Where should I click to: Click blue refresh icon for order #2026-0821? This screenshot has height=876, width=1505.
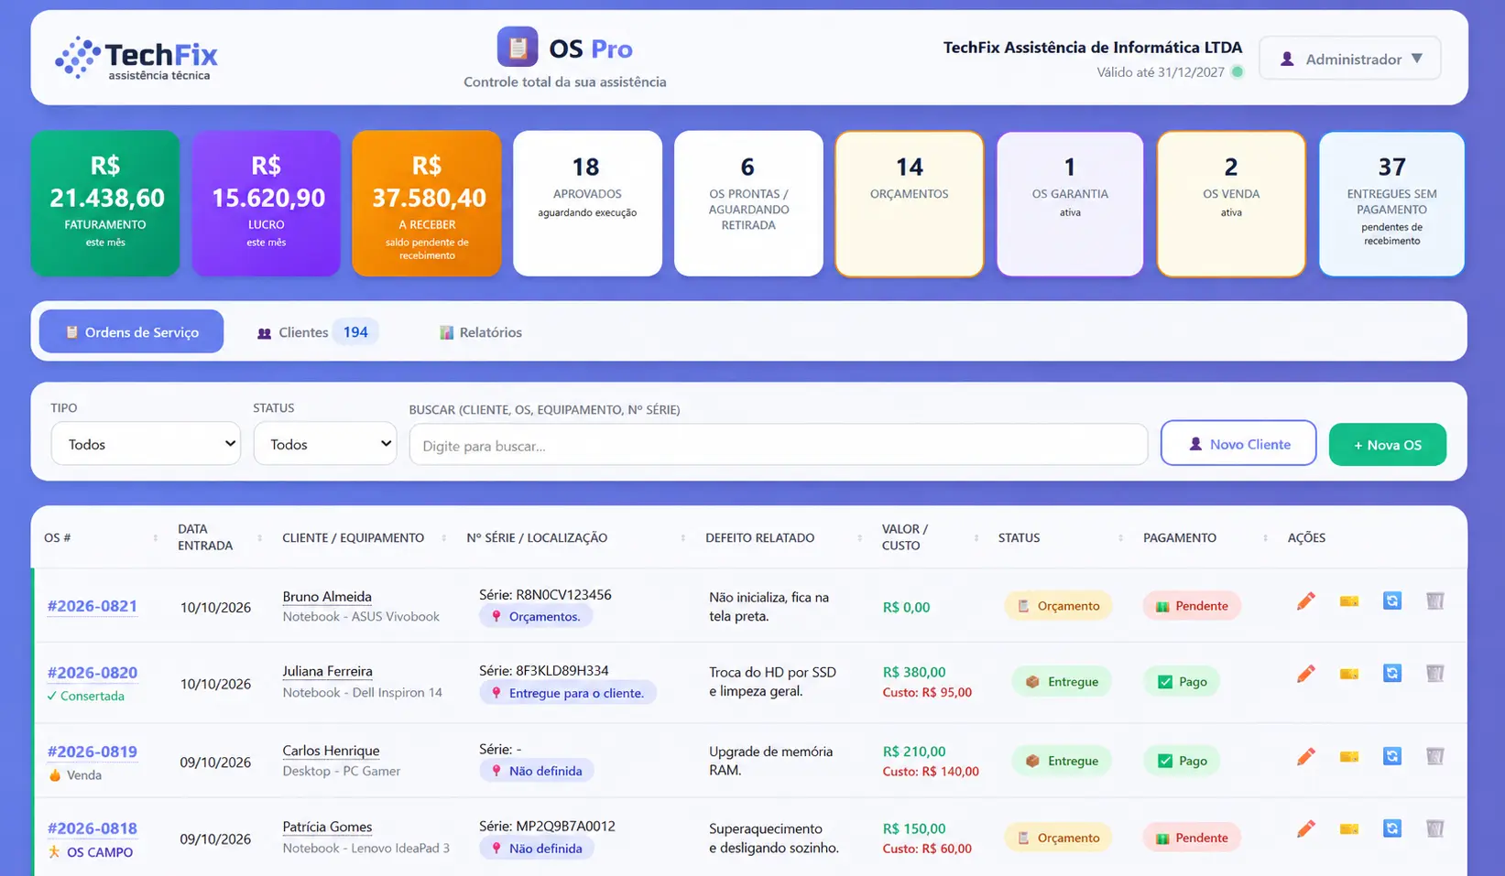(x=1392, y=601)
